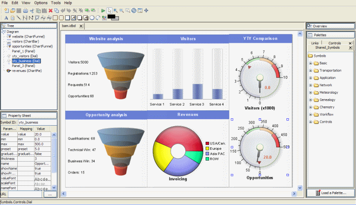
Task: Click the Print icon in toolbar
Action: (25, 10)
